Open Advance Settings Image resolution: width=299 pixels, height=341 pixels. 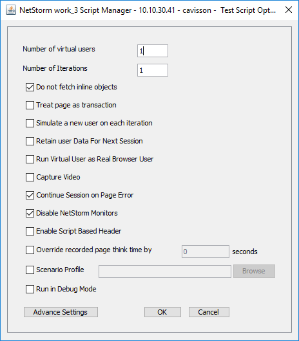point(61,312)
